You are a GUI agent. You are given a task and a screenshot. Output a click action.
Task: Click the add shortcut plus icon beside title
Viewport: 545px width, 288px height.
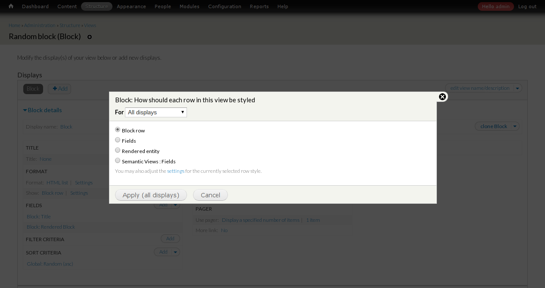(90, 37)
